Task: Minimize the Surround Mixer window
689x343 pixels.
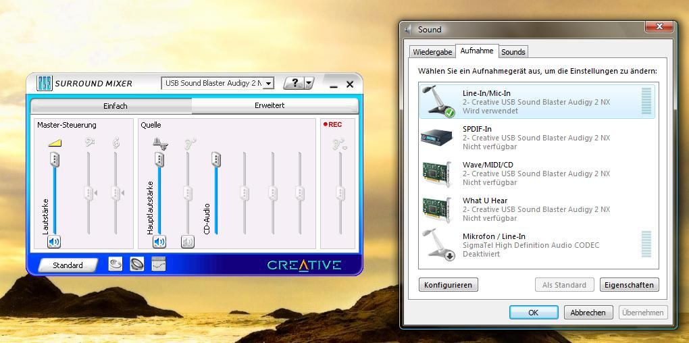Action: coord(334,85)
